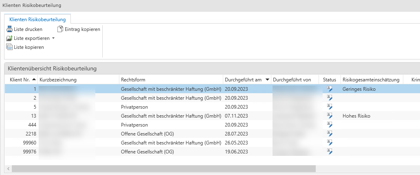Image resolution: width=420 pixels, height=175 pixels.
Task: Click status icon for client 99976
Action: pyautogui.click(x=330, y=152)
